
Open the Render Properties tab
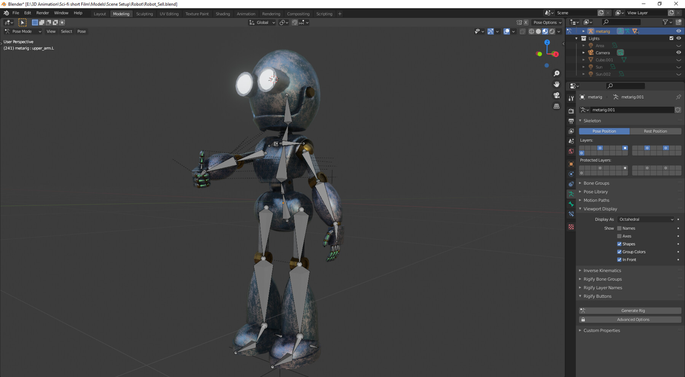[571, 110]
